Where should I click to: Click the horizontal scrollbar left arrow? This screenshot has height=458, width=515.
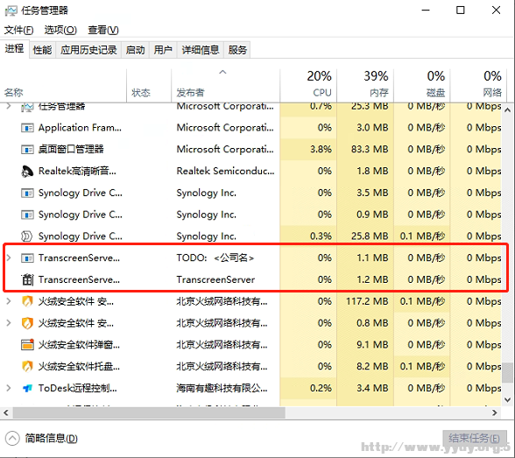coord(6,412)
